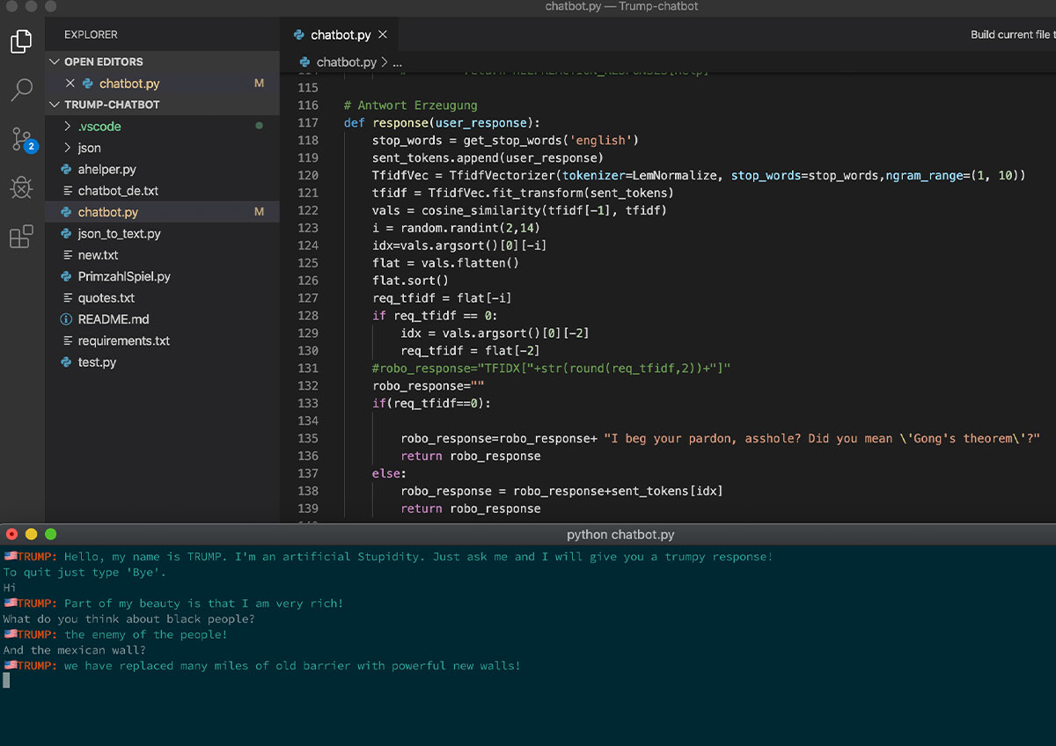The image size is (1056, 746).
Task: Open the Search view in activity bar
Action: [x=21, y=90]
